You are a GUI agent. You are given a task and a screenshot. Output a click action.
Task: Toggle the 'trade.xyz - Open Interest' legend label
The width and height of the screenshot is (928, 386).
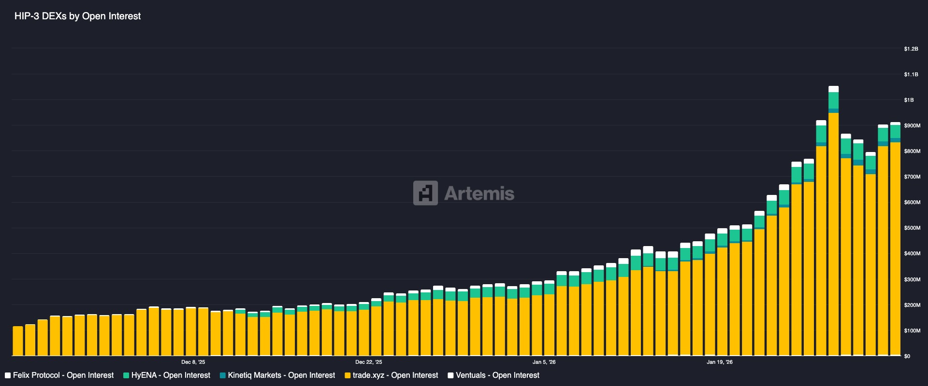pyautogui.click(x=395, y=375)
